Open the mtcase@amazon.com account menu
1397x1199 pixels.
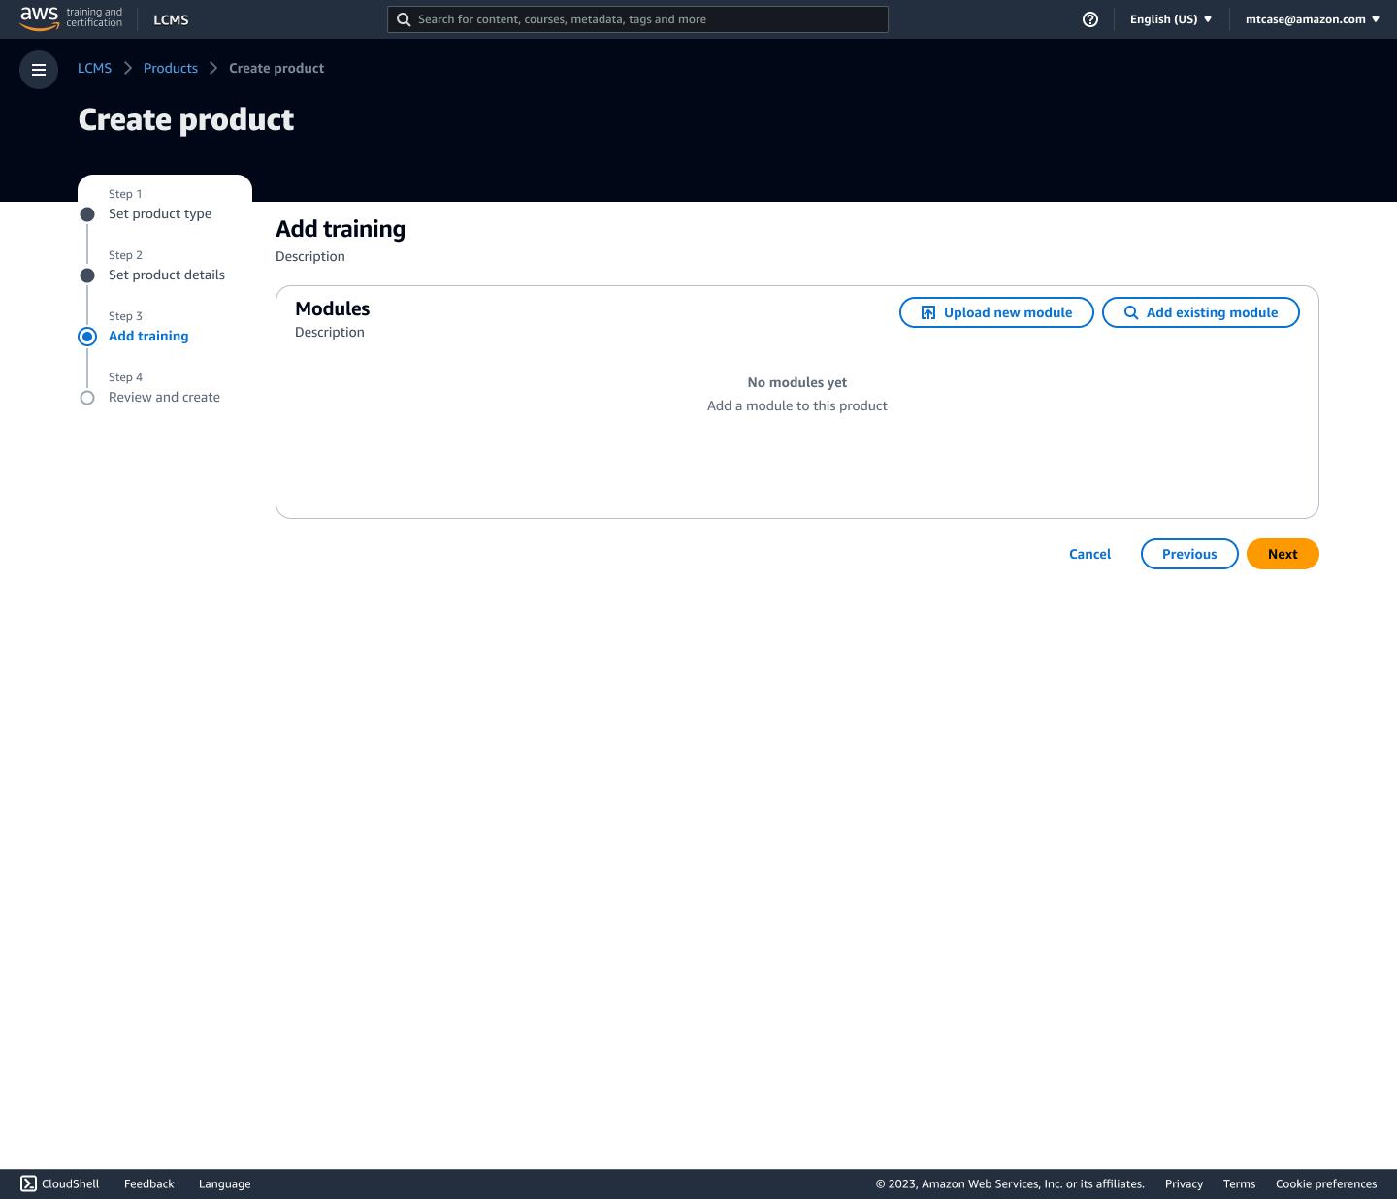point(1311,18)
